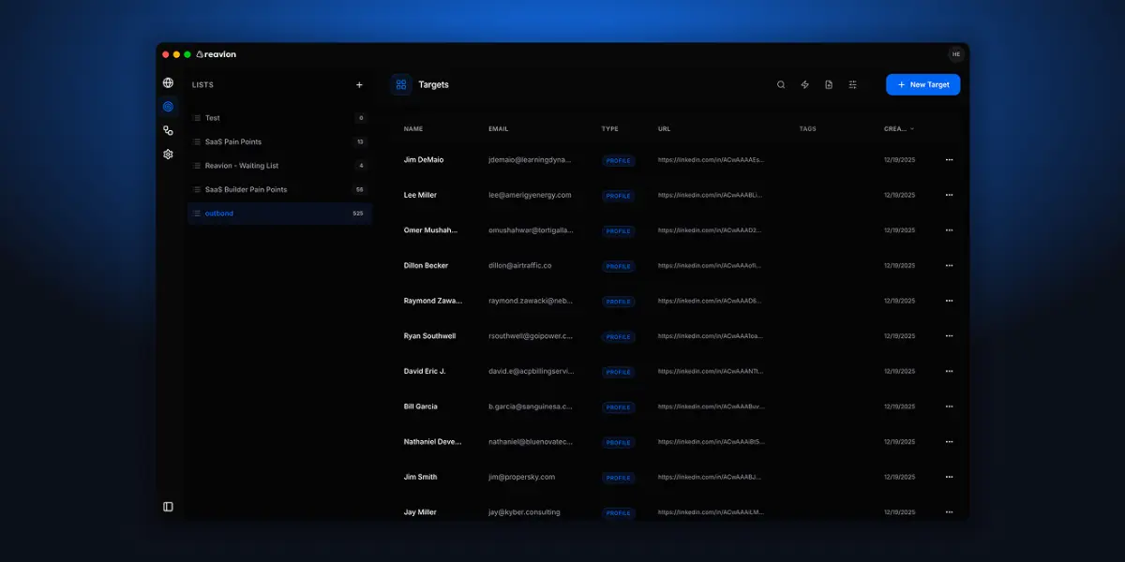Create a new list with the plus icon

coord(359,84)
